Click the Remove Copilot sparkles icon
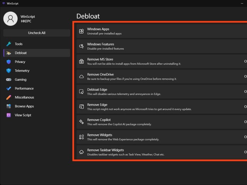 pos(81,122)
